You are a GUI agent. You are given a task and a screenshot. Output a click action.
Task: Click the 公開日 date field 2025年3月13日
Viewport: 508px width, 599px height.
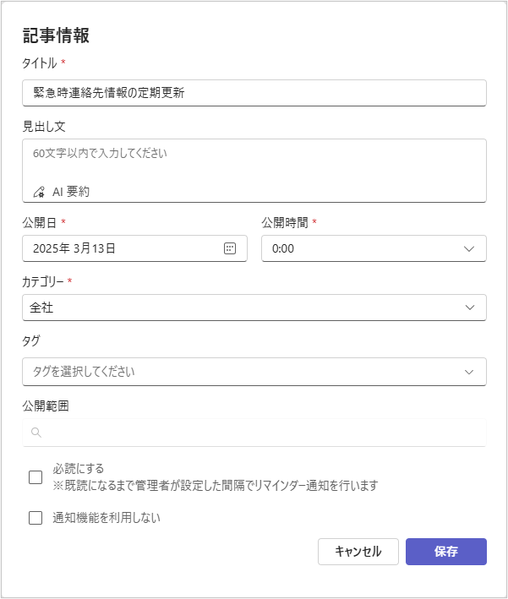pos(134,248)
